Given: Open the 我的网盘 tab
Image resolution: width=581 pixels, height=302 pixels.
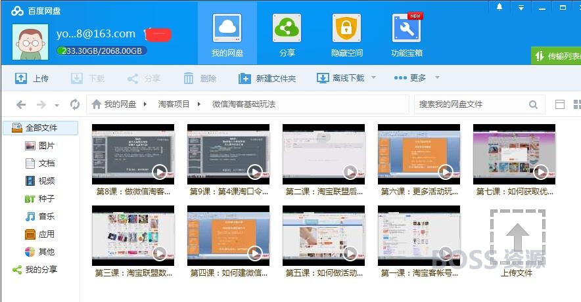Looking at the screenshot, I should (x=227, y=34).
